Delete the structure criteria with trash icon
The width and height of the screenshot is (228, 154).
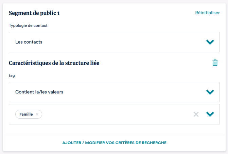coord(215,63)
